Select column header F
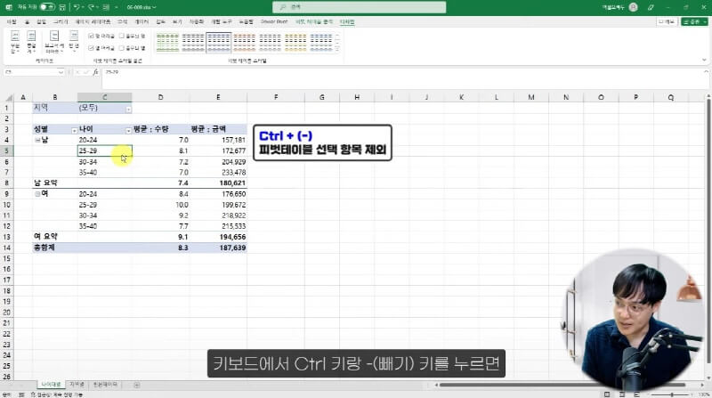 tap(276, 97)
